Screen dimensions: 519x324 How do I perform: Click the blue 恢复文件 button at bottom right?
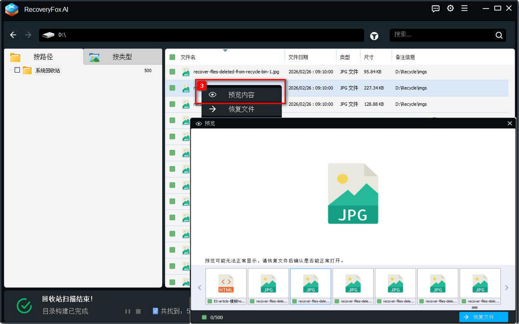coord(484,317)
